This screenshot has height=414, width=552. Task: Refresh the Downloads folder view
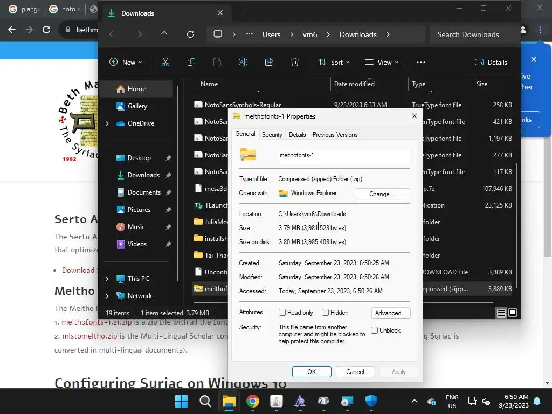pyautogui.click(x=190, y=34)
